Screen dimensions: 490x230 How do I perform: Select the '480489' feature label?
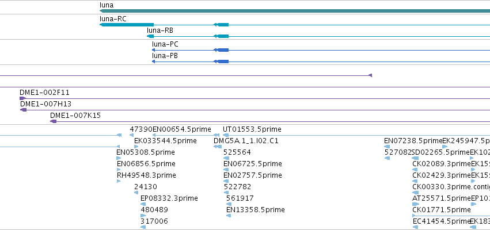tap(154, 210)
